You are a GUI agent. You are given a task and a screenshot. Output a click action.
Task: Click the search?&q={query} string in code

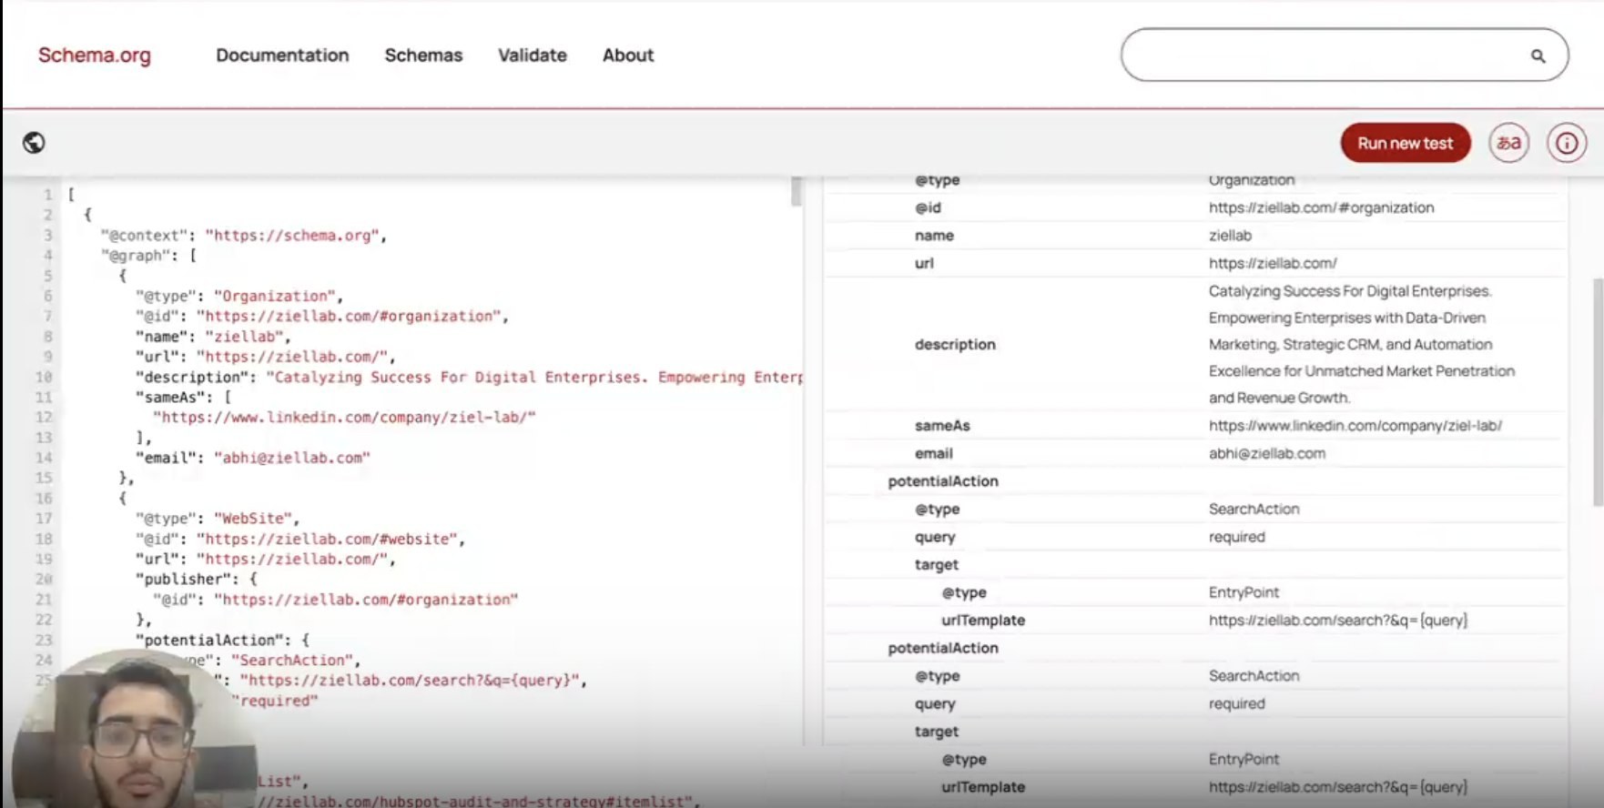410,680
